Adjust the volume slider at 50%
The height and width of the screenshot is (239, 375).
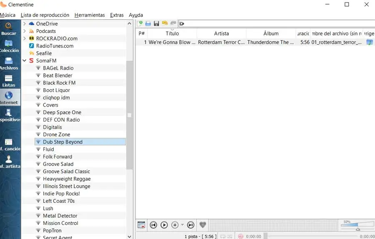pyautogui.click(x=357, y=225)
